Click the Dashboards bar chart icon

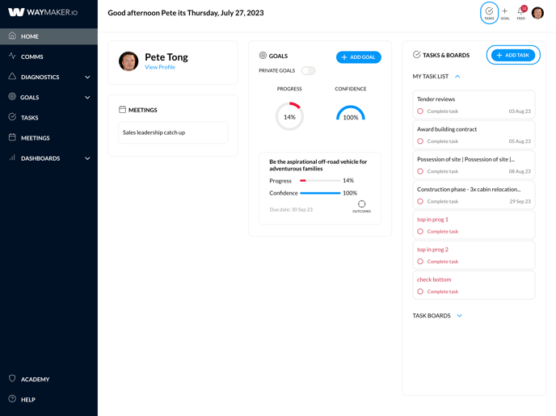12,158
